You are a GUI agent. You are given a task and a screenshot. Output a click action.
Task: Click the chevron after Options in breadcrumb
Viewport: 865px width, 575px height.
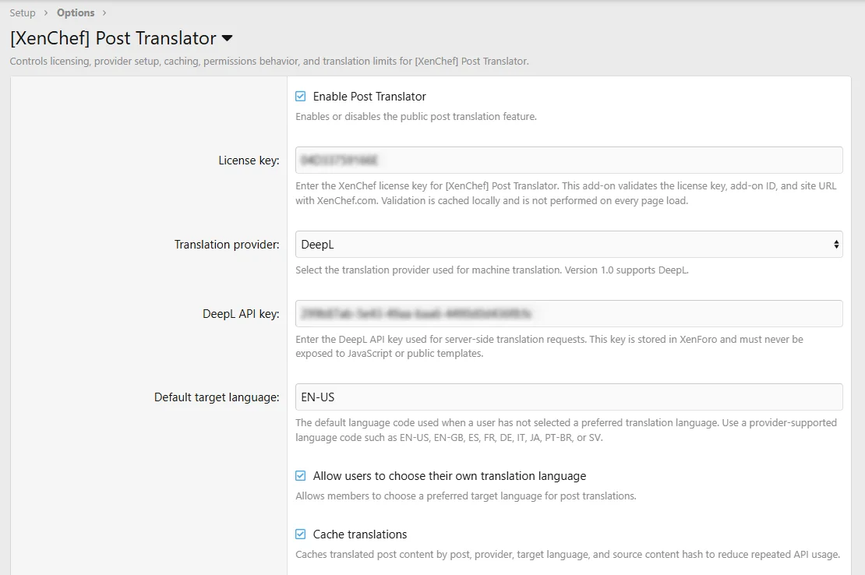[104, 12]
